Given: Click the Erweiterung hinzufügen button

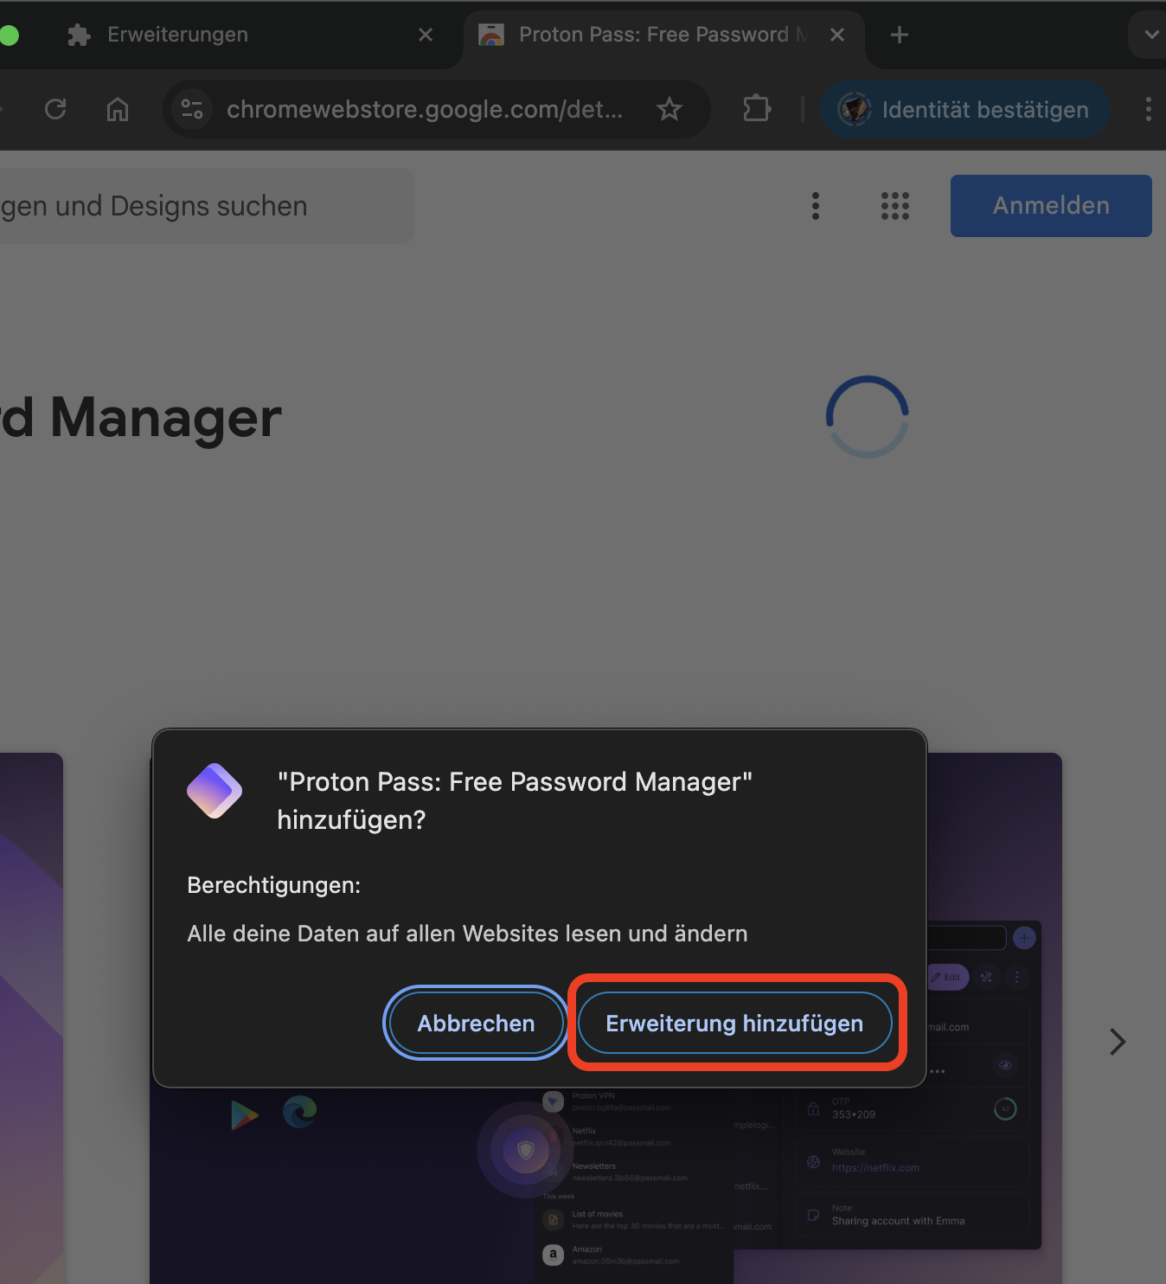Looking at the screenshot, I should coord(734,1023).
